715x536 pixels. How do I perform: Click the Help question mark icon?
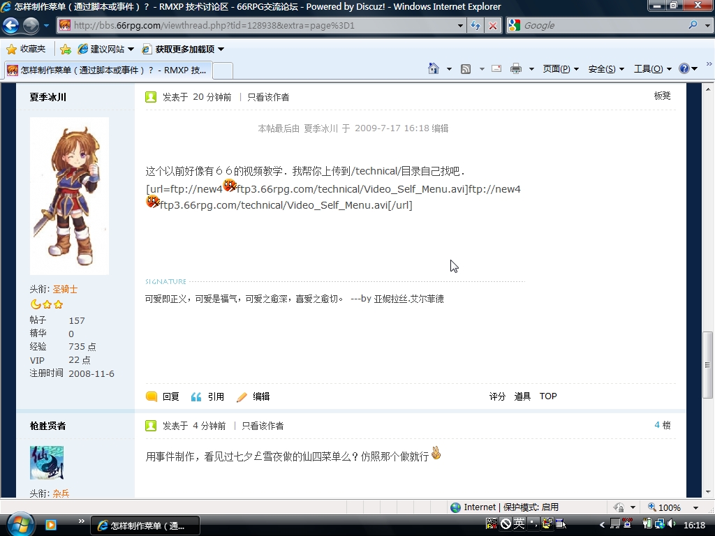[x=684, y=69]
